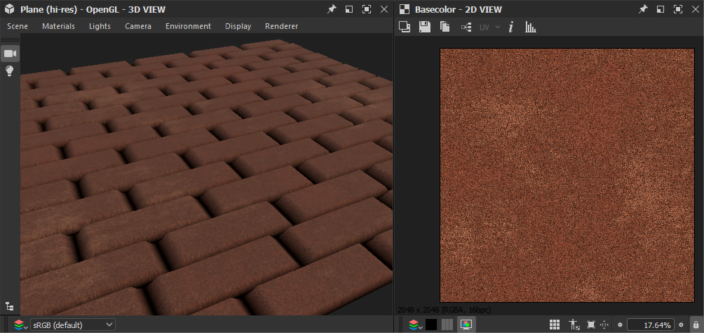
Task: Pin the 3D VIEW panel
Action: pos(331,9)
